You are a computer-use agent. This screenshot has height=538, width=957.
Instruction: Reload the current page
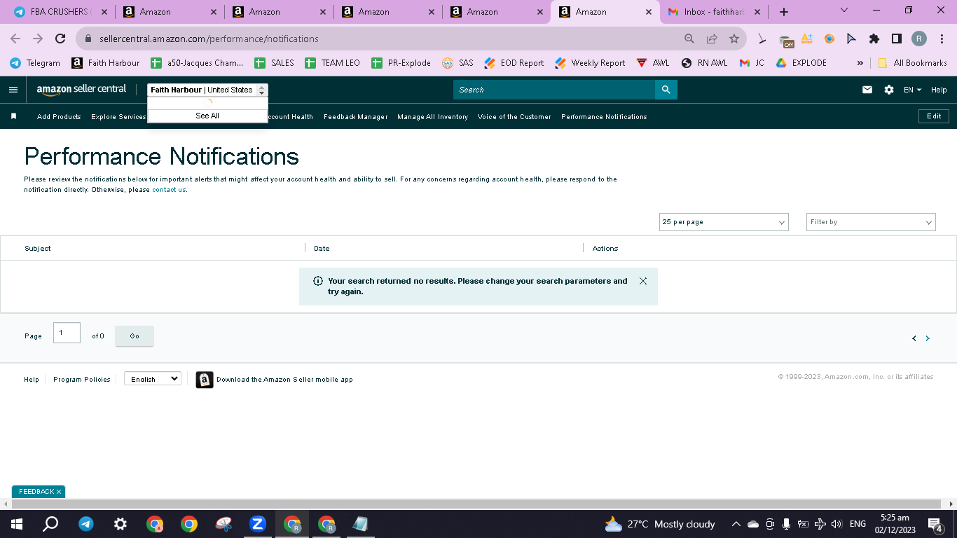(60, 39)
